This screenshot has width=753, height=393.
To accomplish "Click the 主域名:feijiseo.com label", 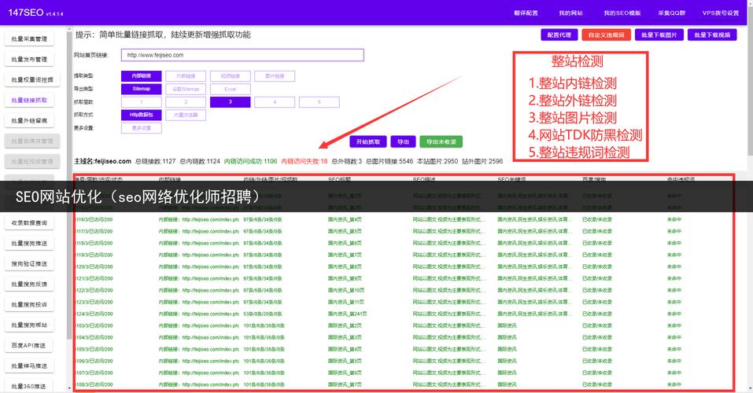I will pyautogui.click(x=103, y=161).
